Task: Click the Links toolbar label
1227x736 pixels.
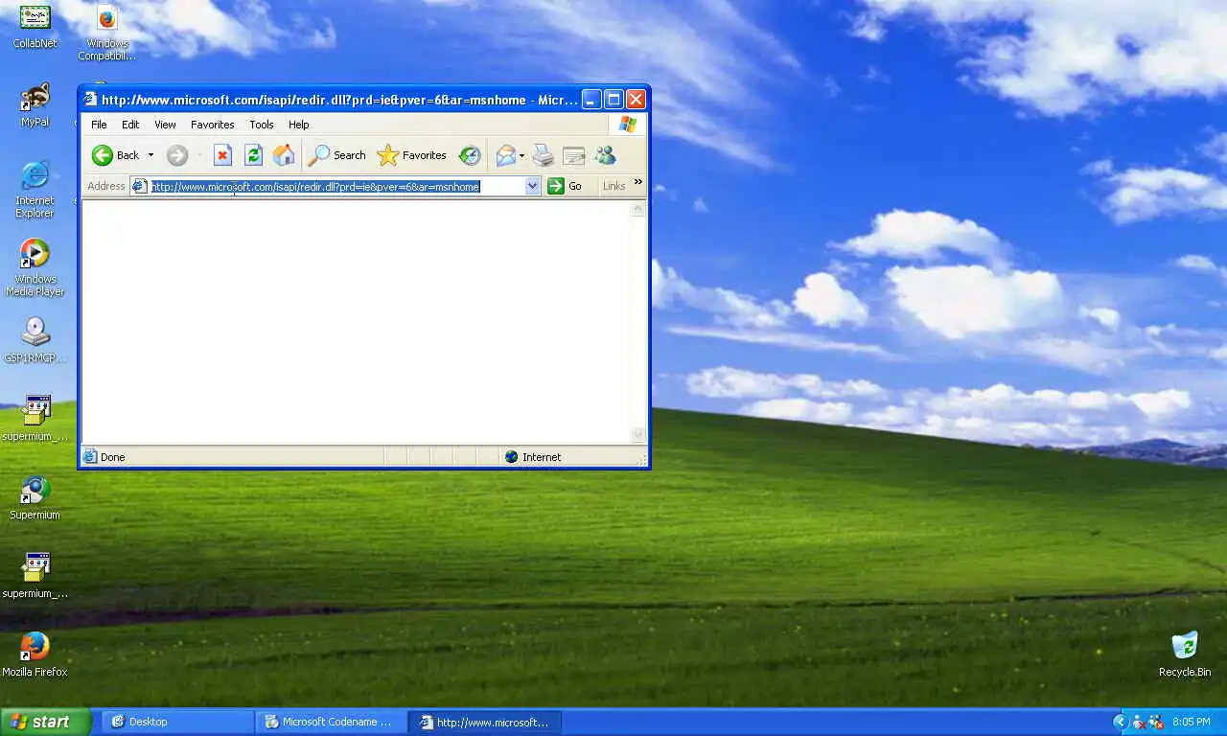Action: pyautogui.click(x=614, y=186)
